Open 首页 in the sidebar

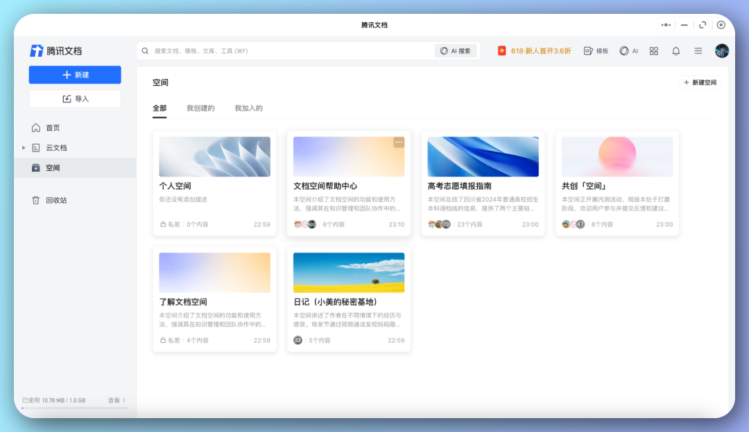coord(53,128)
